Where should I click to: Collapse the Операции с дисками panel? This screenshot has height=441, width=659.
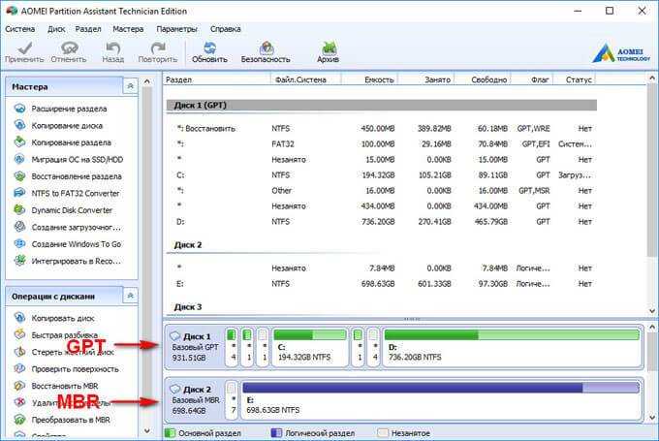click(130, 296)
